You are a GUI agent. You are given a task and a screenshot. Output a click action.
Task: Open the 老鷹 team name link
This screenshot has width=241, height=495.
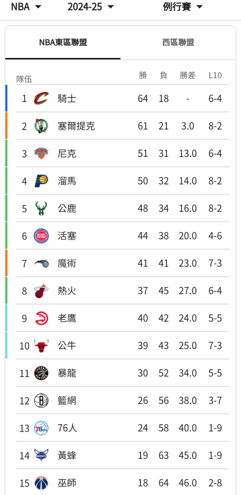coord(67,318)
